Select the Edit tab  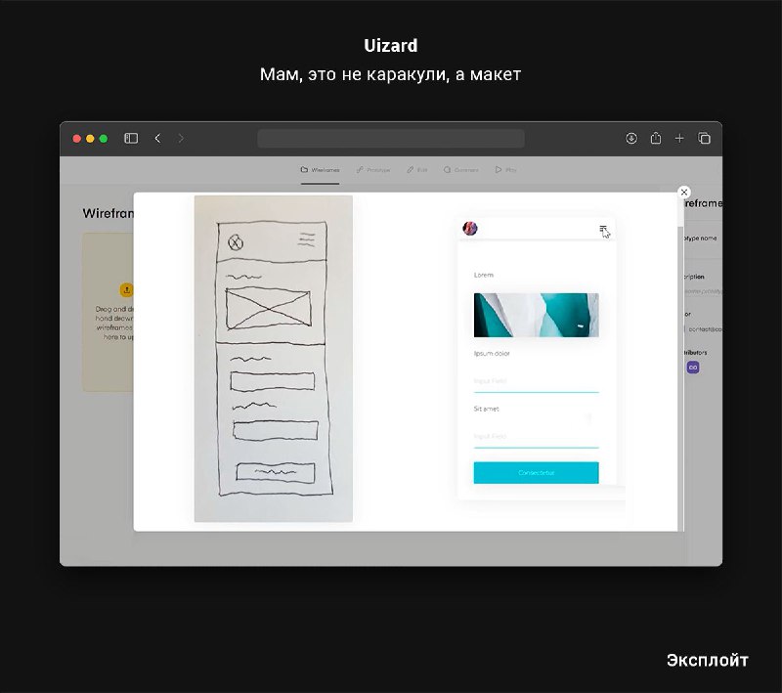417,170
